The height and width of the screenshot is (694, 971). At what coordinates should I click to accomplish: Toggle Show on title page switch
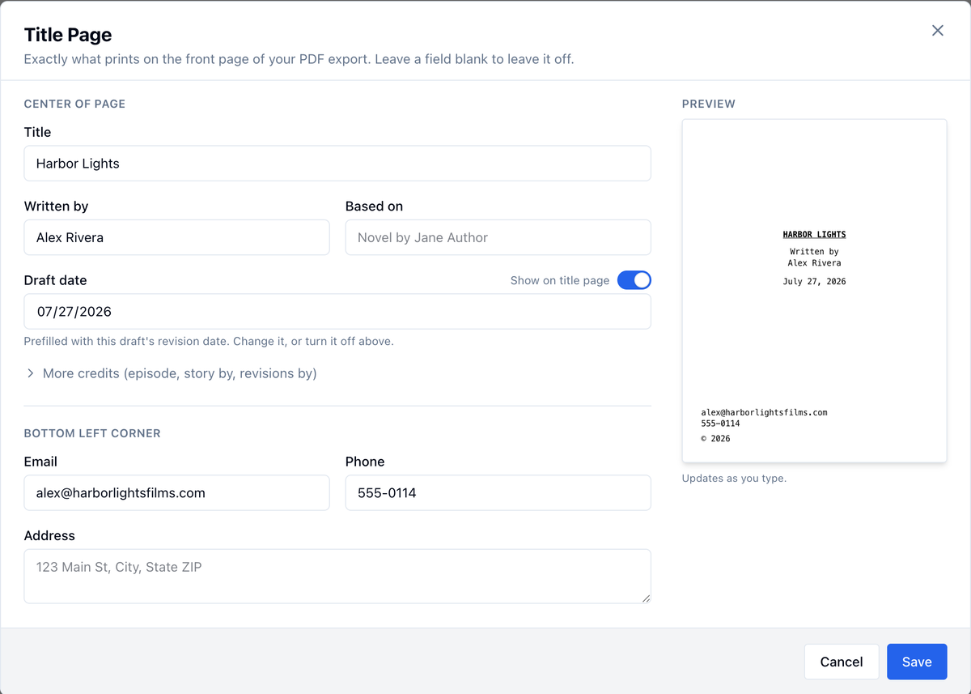tap(634, 280)
